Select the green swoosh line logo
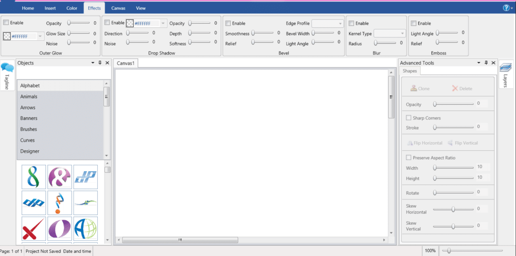This screenshot has height=256, width=516. pos(86,203)
